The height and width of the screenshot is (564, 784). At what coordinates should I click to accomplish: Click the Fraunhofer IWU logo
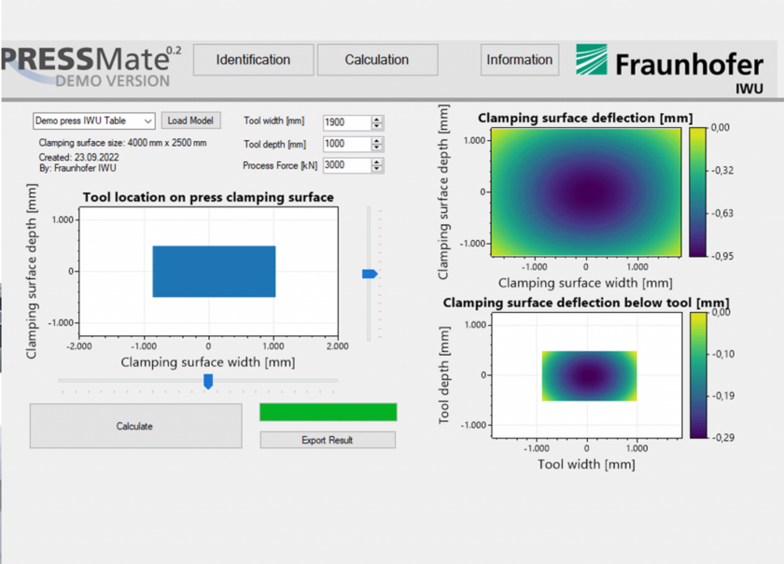click(x=670, y=67)
